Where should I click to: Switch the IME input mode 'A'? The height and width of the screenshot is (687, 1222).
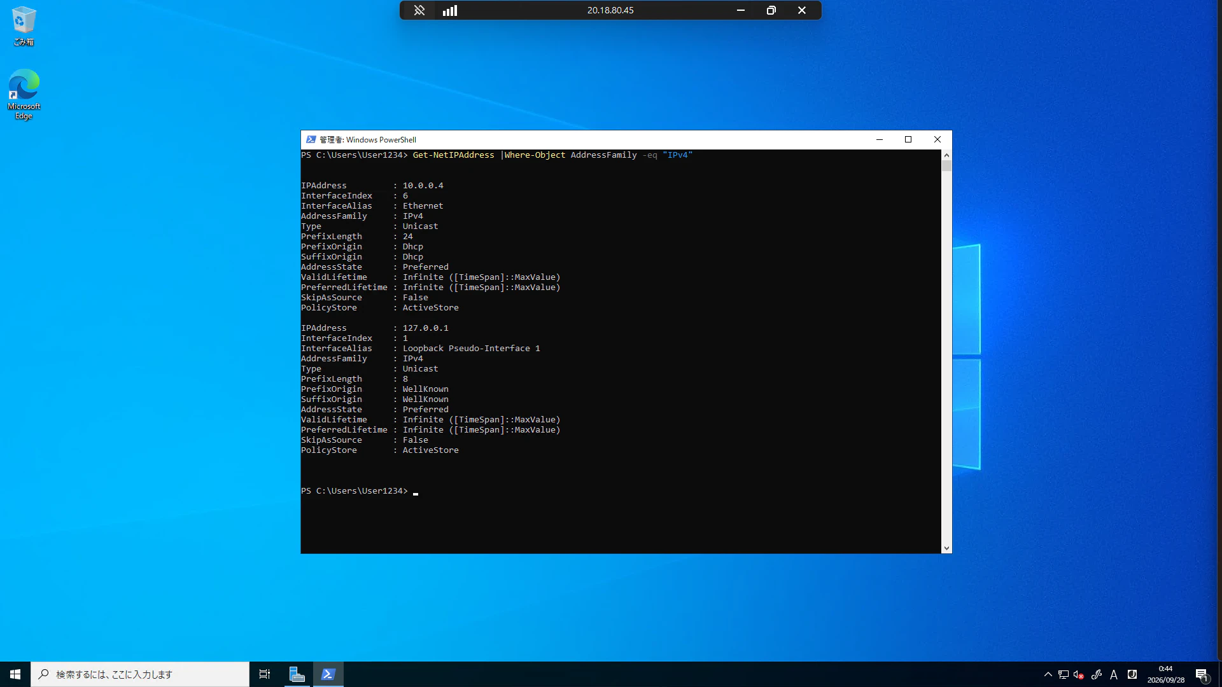[x=1114, y=674]
